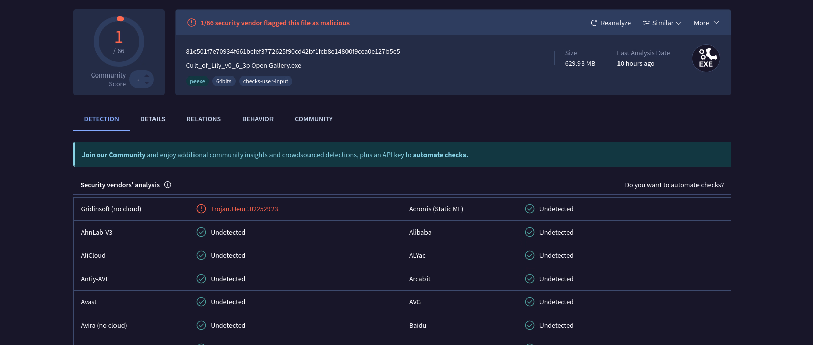Image resolution: width=813 pixels, height=345 pixels.
Task: Open the More dropdown menu
Action: pyautogui.click(x=706, y=23)
